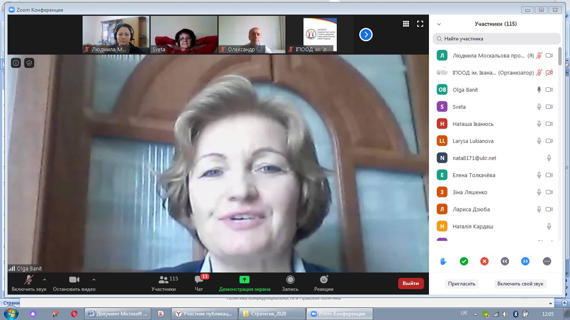Open the Чат panel

point(199,283)
